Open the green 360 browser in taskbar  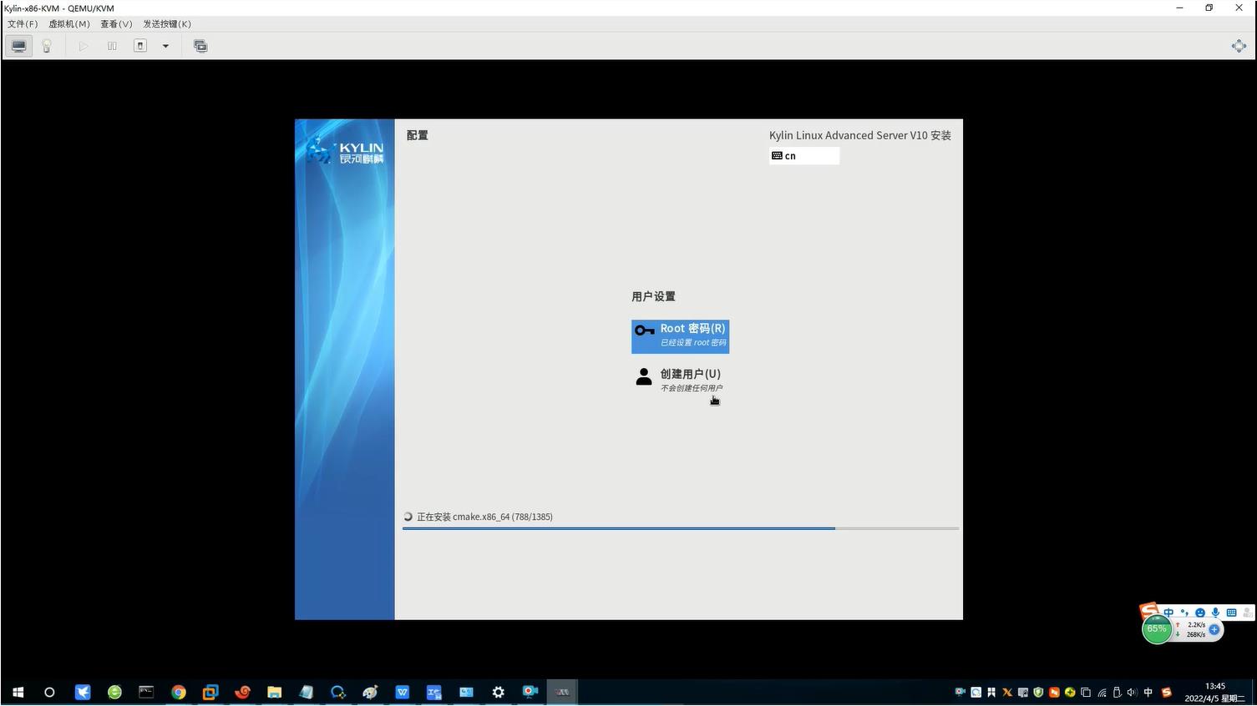click(x=114, y=692)
